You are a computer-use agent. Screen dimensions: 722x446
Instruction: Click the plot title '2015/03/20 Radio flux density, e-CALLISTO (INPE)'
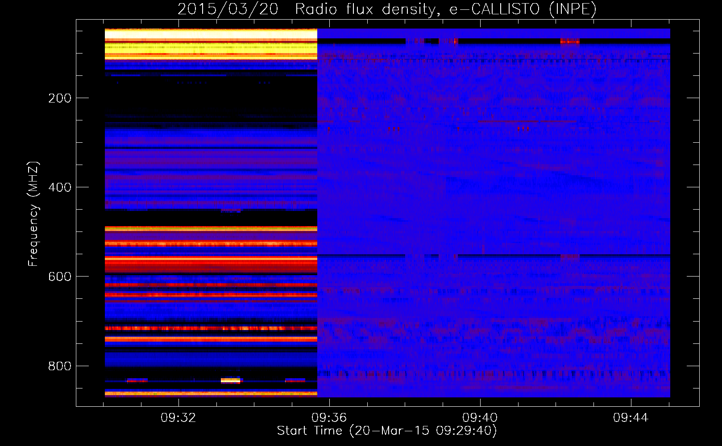tap(387, 9)
